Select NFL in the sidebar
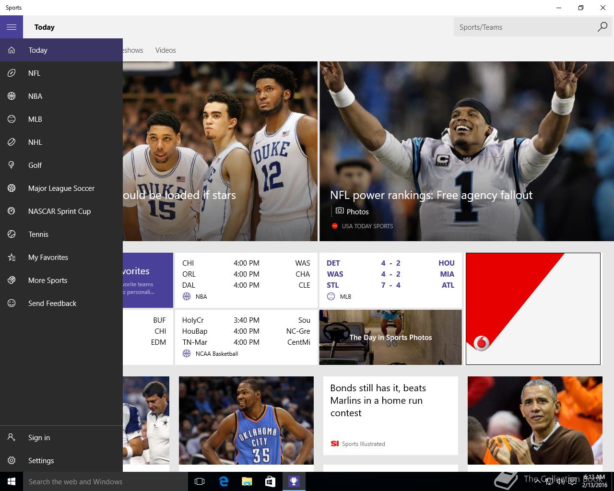 [34, 73]
